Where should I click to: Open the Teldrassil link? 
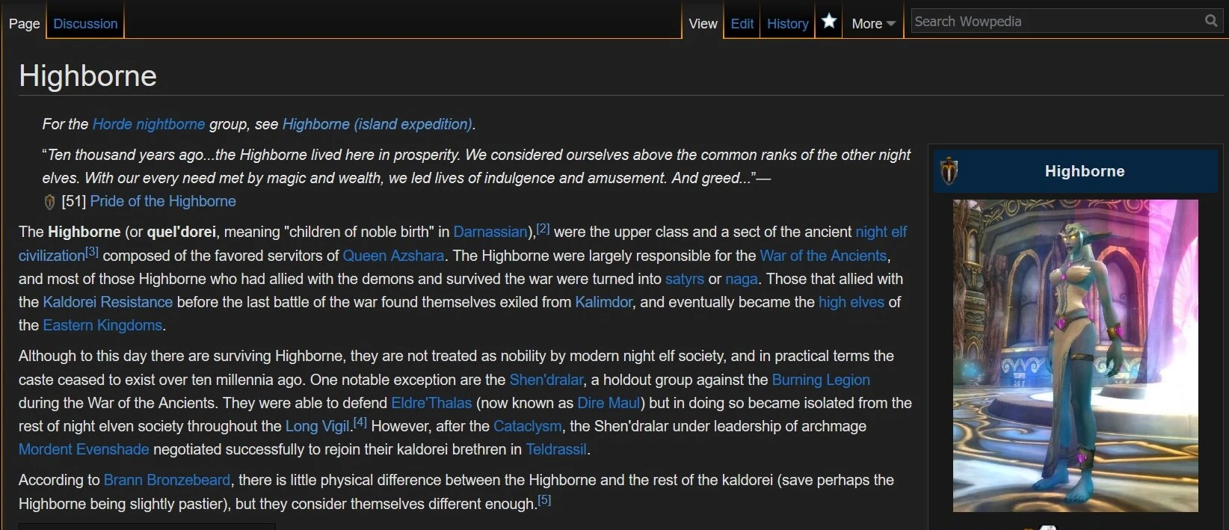[x=556, y=449]
